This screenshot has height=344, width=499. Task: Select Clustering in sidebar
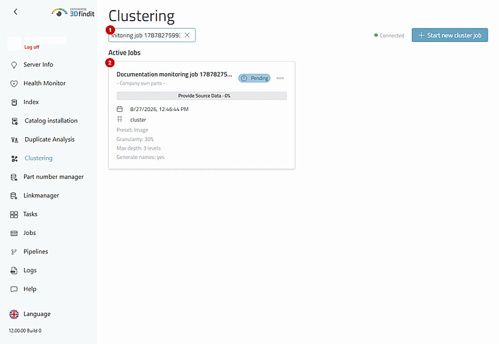tap(39, 158)
